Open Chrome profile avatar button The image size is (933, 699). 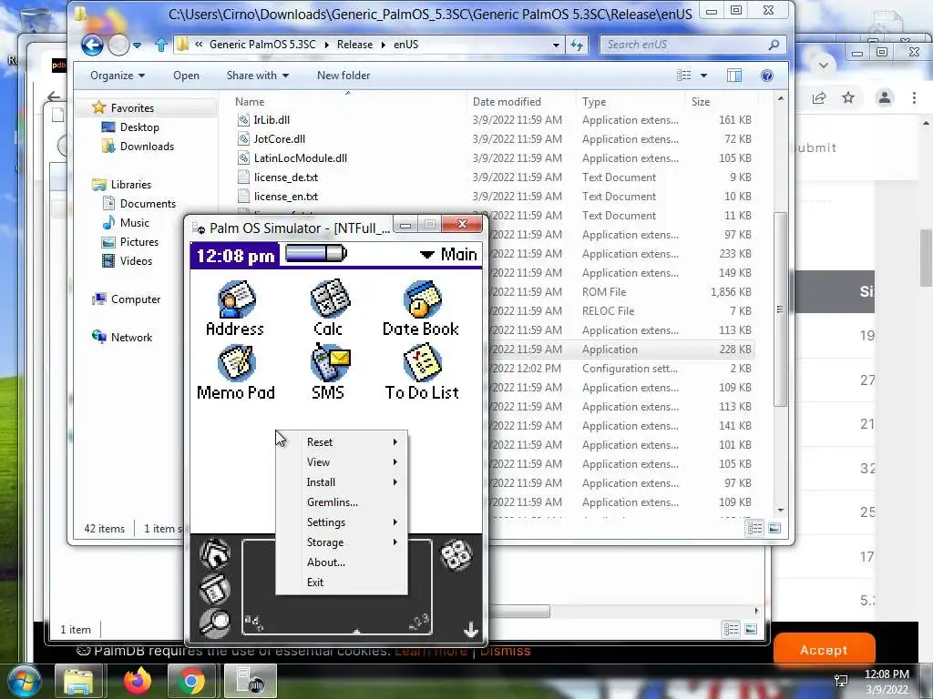pos(885,98)
